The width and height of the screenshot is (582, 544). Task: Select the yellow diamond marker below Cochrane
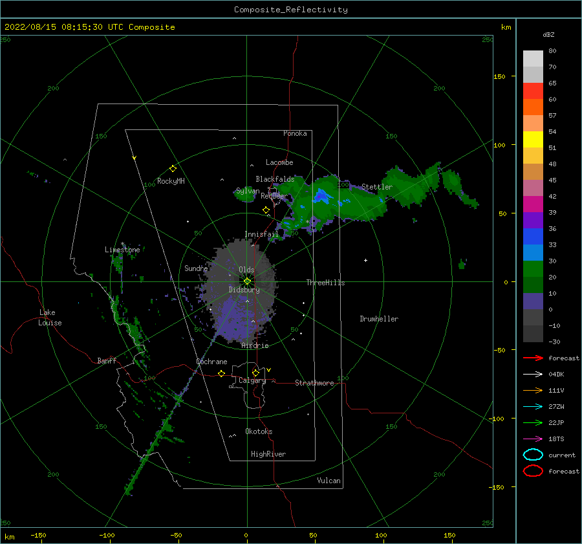click(x=221, y=373)
